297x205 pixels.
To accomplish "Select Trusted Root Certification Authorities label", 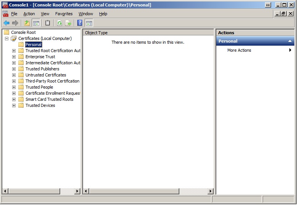I will pos(53,51).
